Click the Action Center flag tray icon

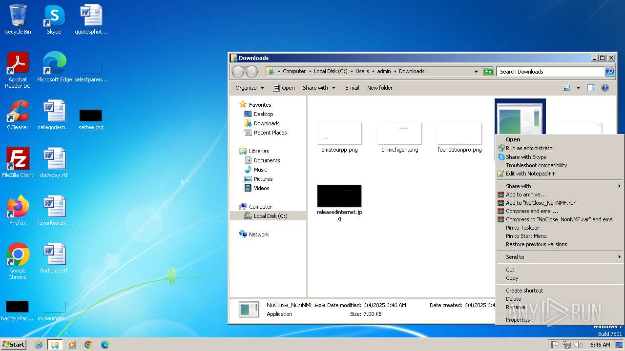555,345
